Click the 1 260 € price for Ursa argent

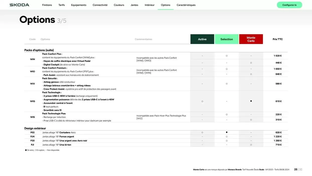click(x=277, y=141)
